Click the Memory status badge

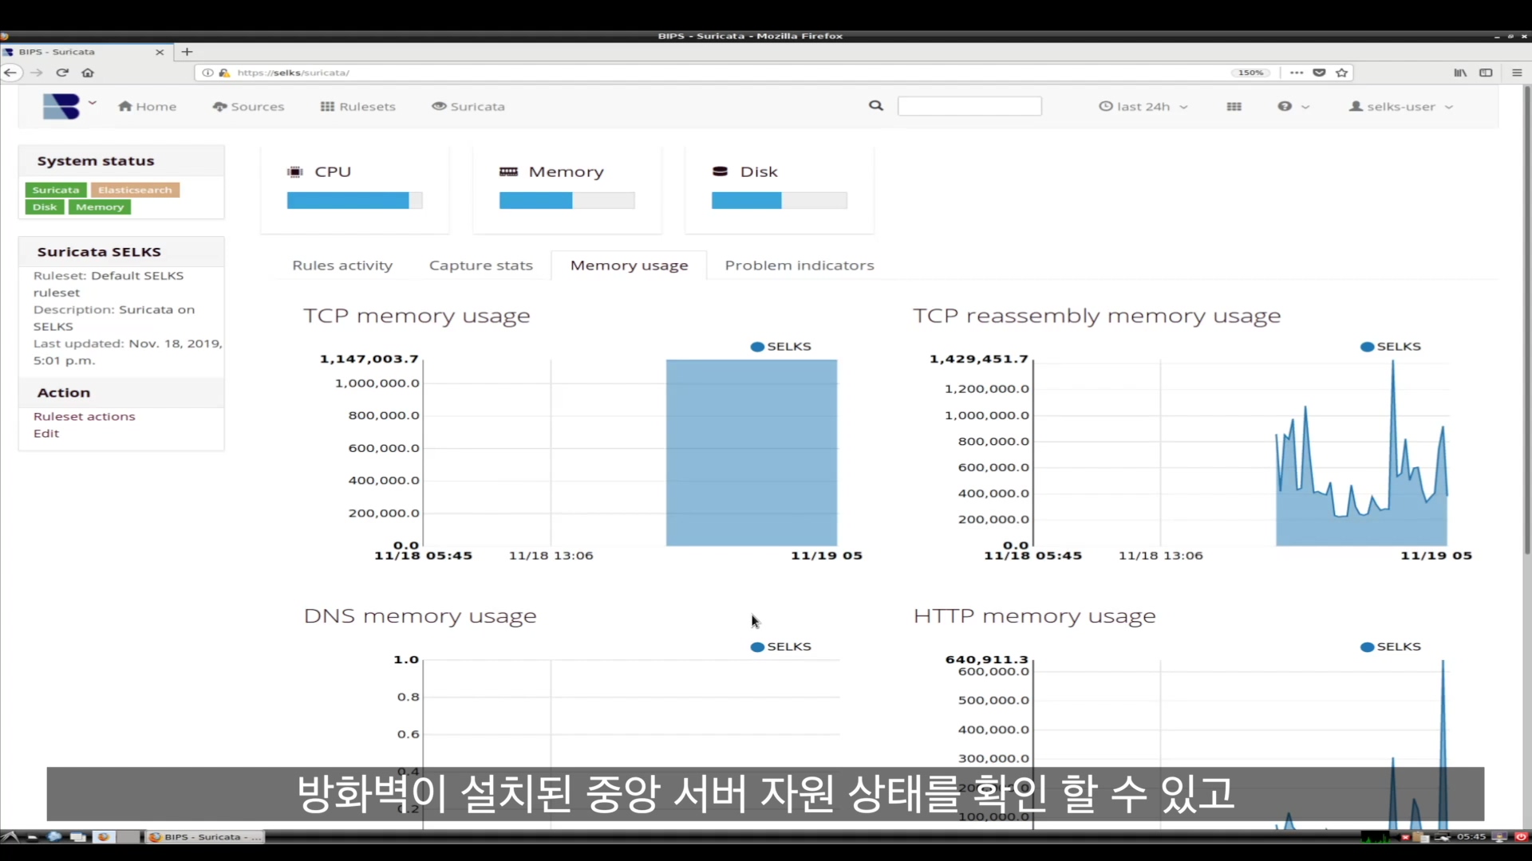(x=100, y=207)
